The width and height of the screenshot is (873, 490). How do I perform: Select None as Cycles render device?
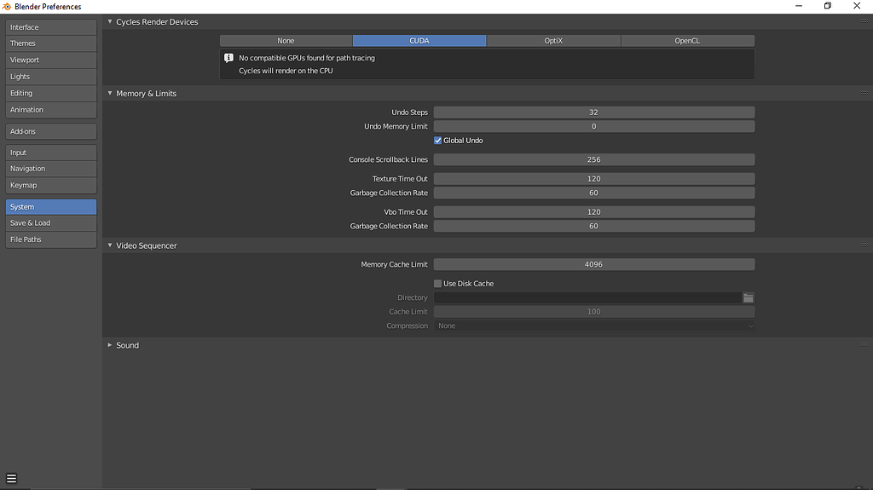click(x=286, y=41)
